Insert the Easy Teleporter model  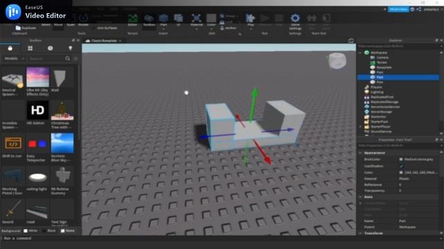coord(37,143)
